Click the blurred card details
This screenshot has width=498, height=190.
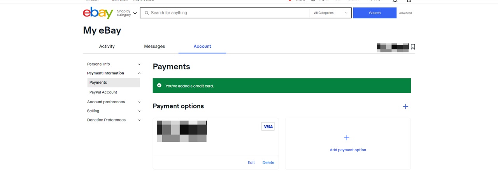182,131
